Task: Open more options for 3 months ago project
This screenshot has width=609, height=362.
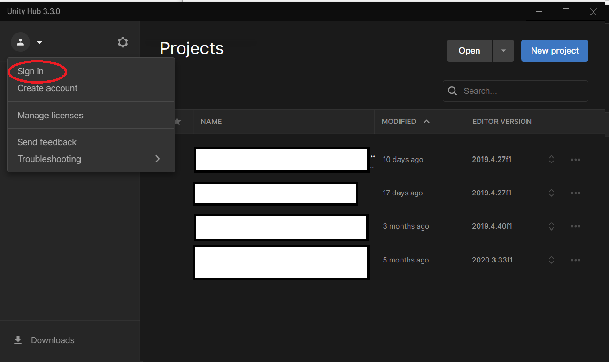Action: click(576, 226)
